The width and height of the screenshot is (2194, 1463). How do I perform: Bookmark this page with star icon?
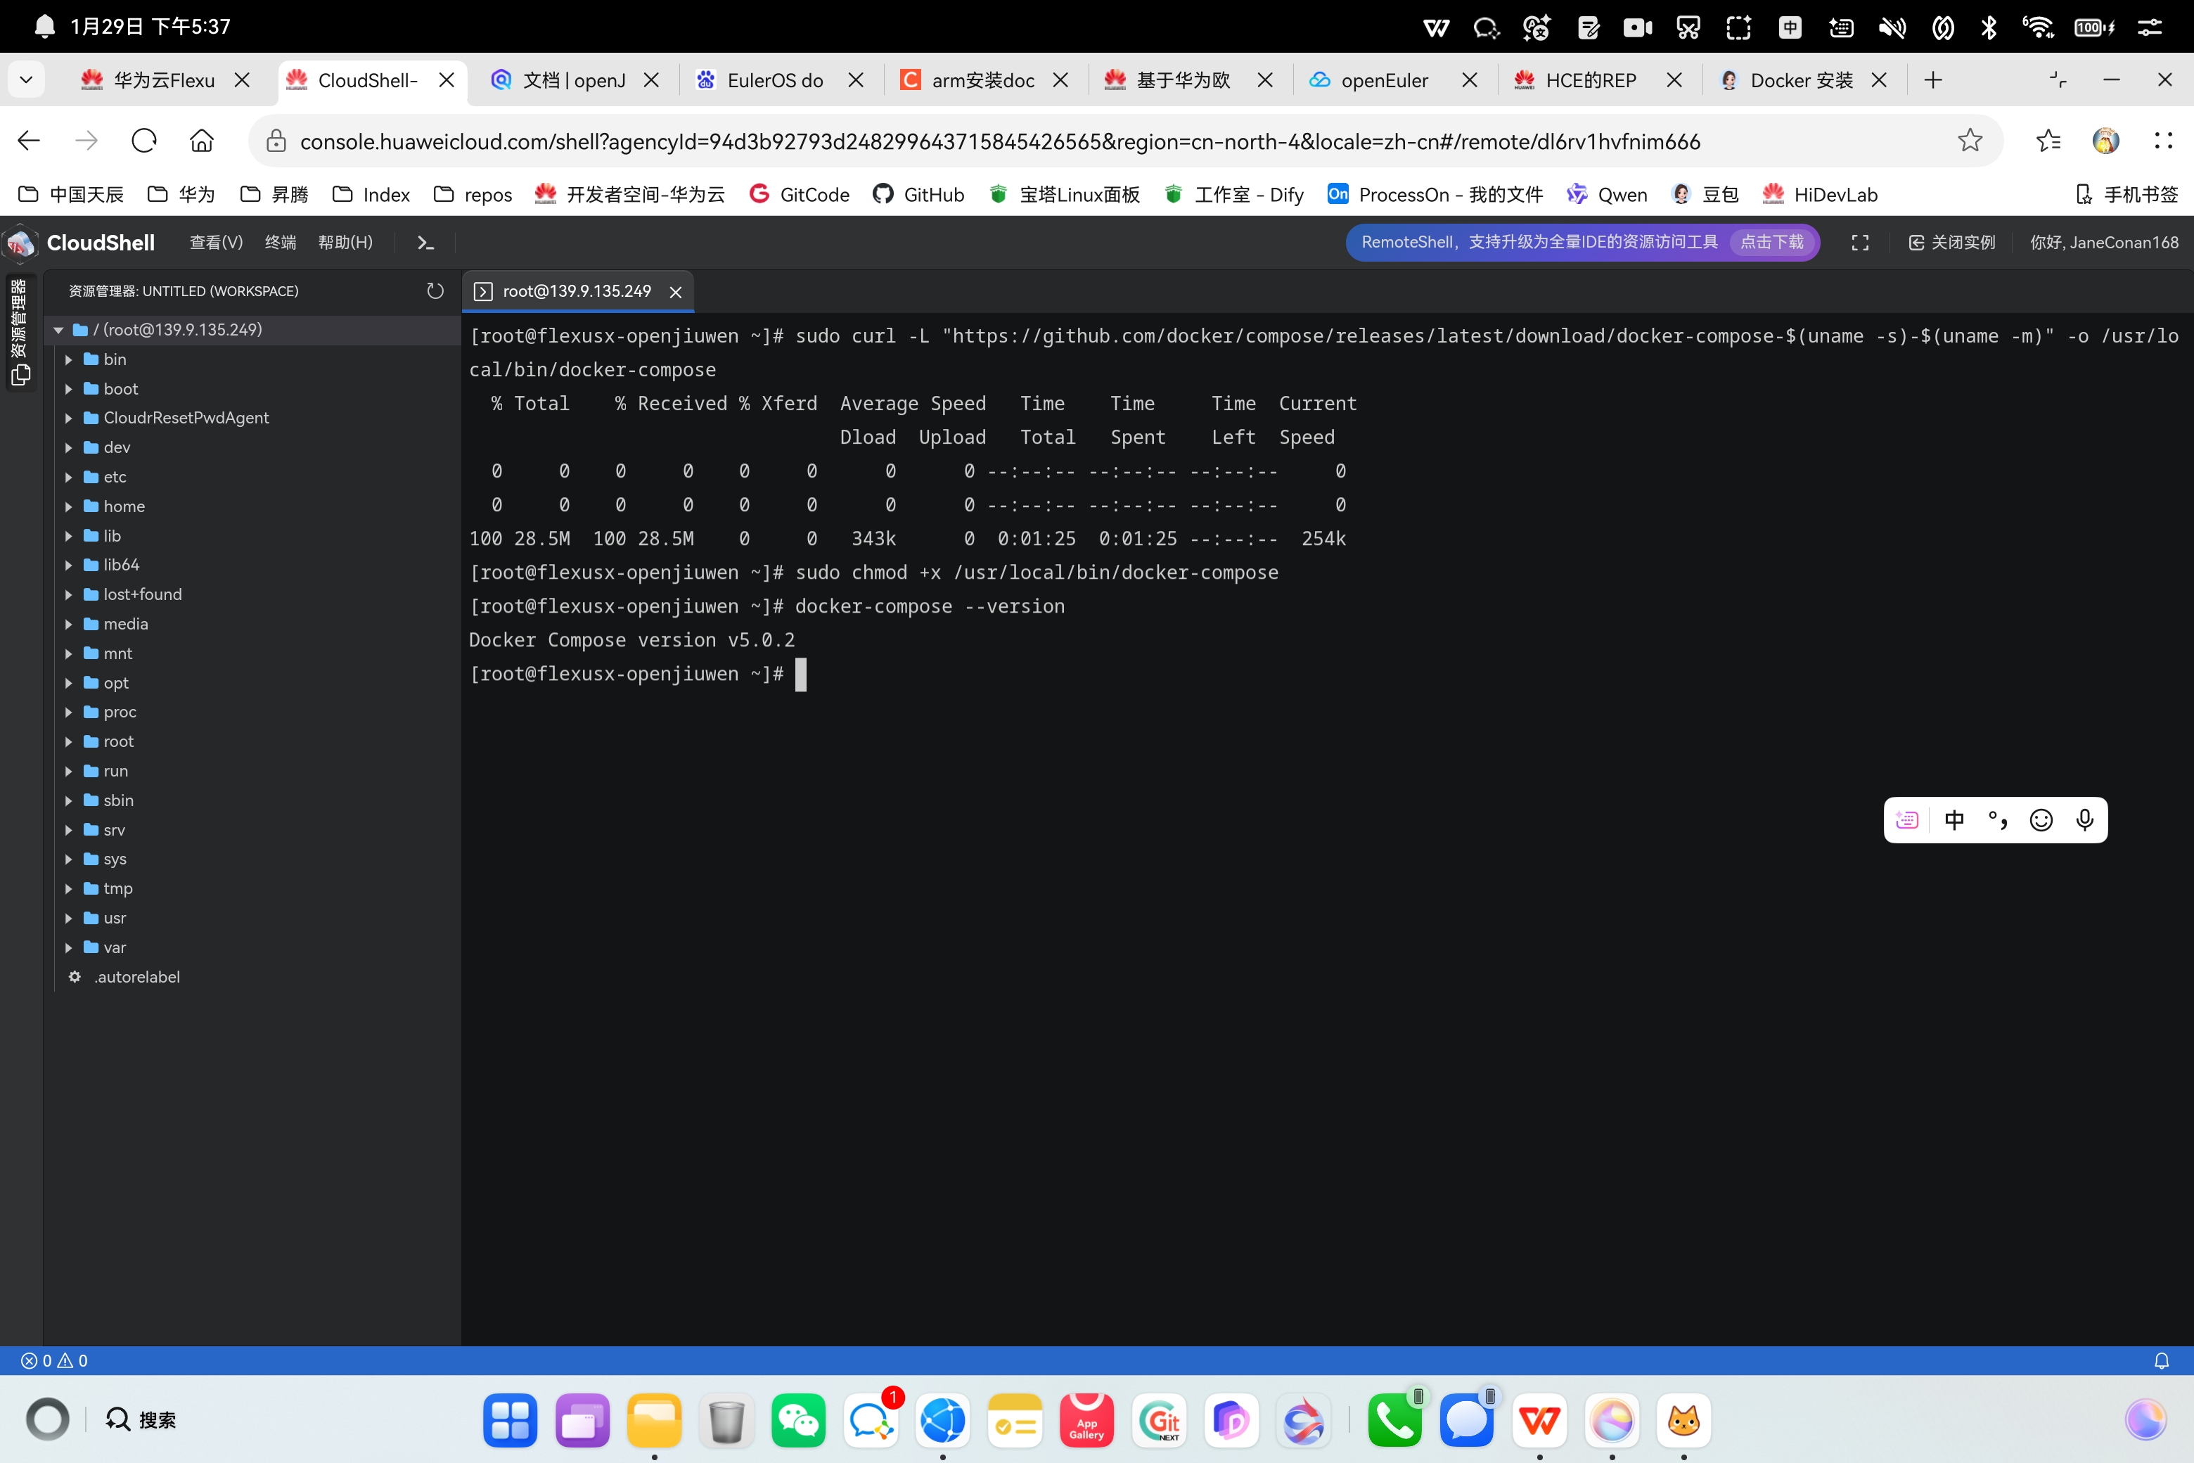pos(1969,141)
